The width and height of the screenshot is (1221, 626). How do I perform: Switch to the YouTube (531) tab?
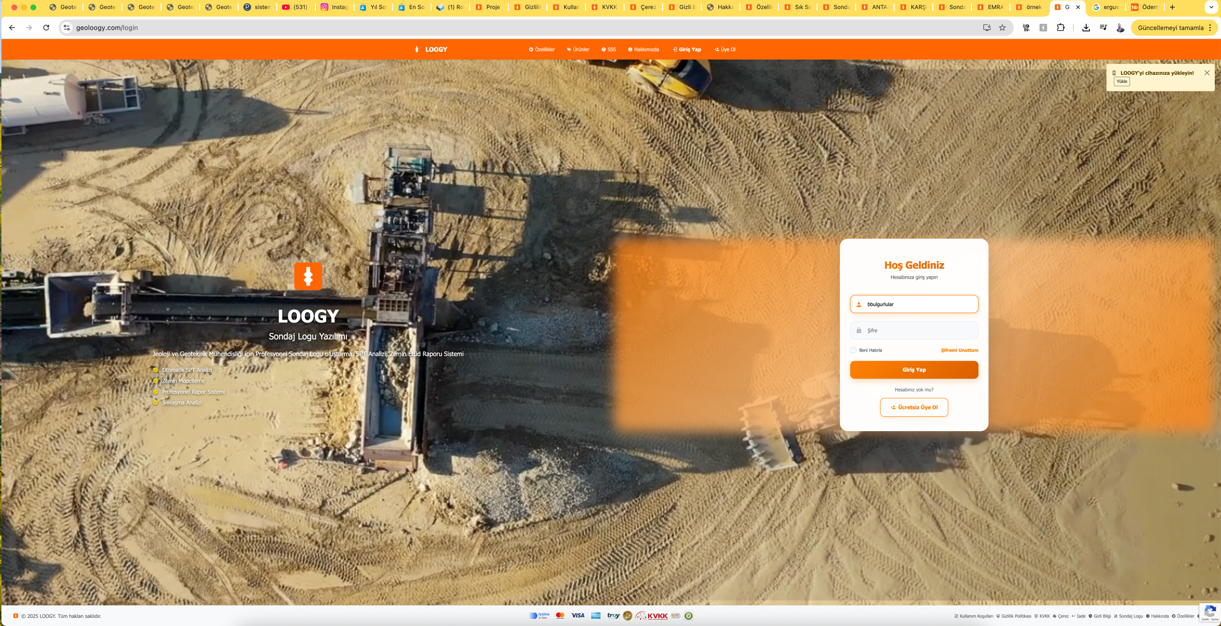click(x=295, y=7)
